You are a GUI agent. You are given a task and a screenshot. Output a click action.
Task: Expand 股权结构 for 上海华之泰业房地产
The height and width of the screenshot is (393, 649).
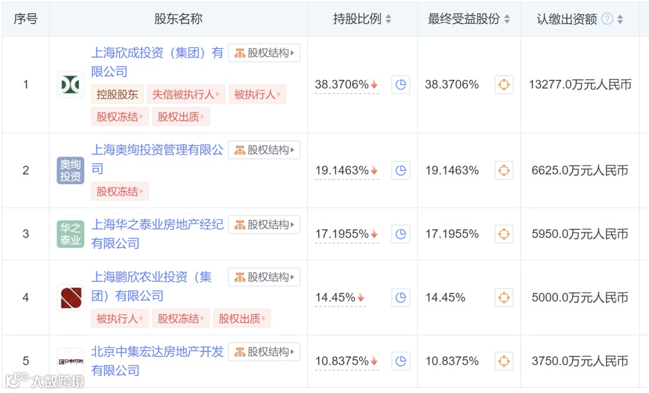(264, 225)
